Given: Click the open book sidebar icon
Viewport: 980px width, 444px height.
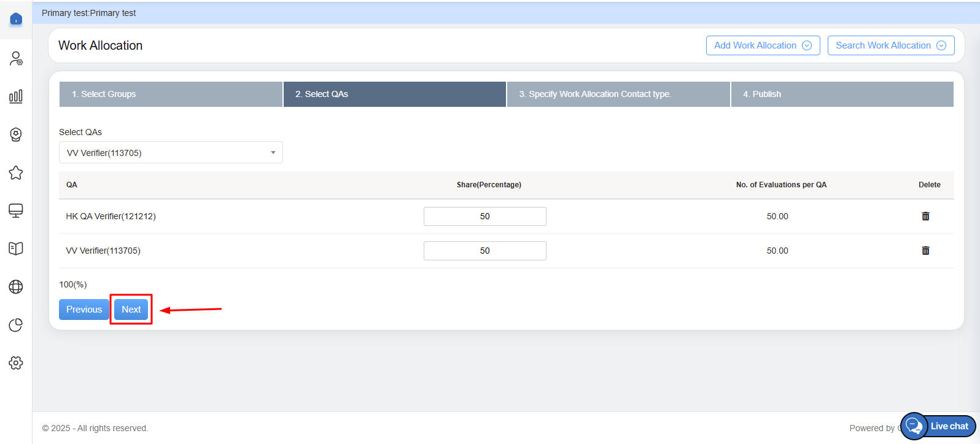Looking at the screenshot, I should pos(16,249).
